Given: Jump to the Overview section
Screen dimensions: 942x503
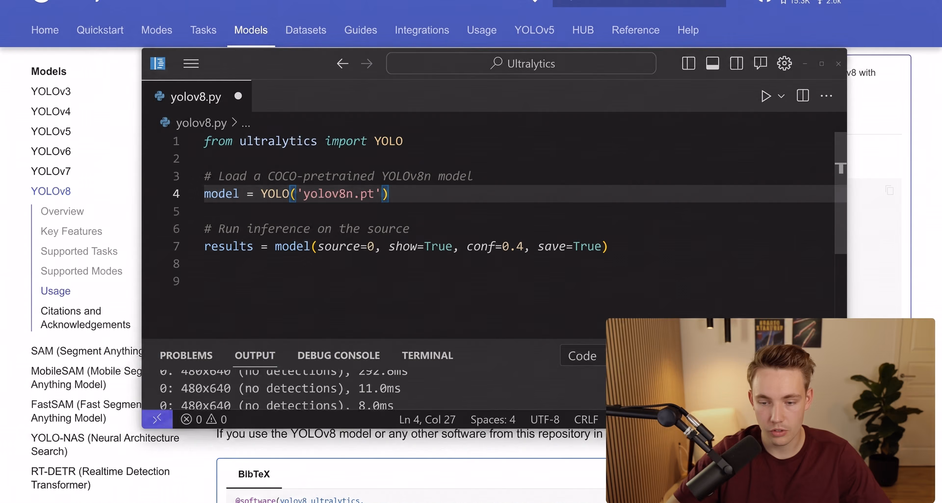Looking at the screenshot, I should coord(62,211).
